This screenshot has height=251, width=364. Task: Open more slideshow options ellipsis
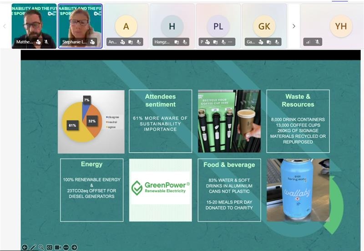click(x=66, y=247)
